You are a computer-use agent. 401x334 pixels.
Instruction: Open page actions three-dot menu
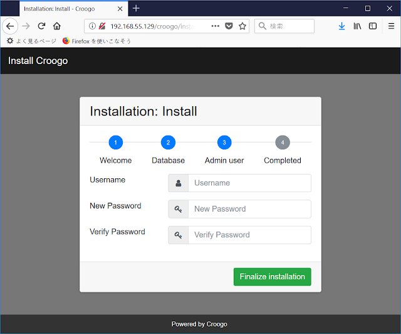coord(216,26)
